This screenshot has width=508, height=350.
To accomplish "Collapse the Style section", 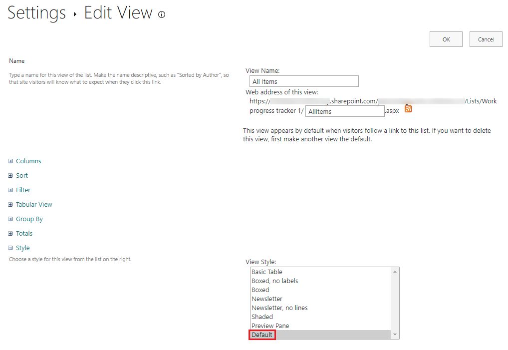I will tap(21, 248).
